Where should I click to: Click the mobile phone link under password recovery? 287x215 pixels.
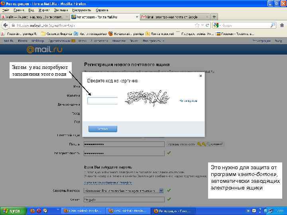point(108,183)
